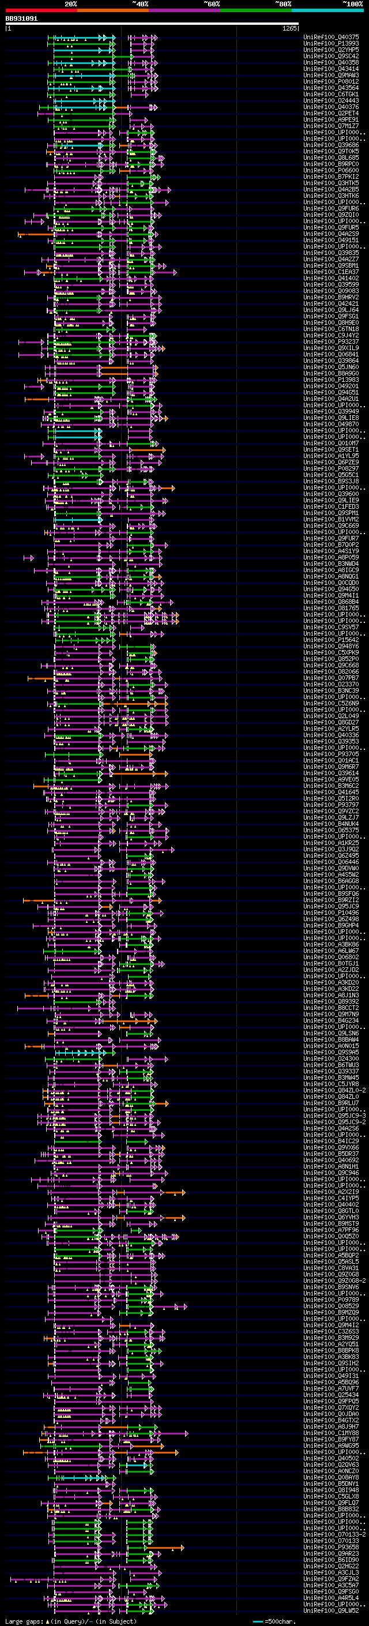Select the UniRef100_B7PKI2 row label
The height and width of the screenshot is (1626, 369).
pyautogui.click(x=331, y=177)
